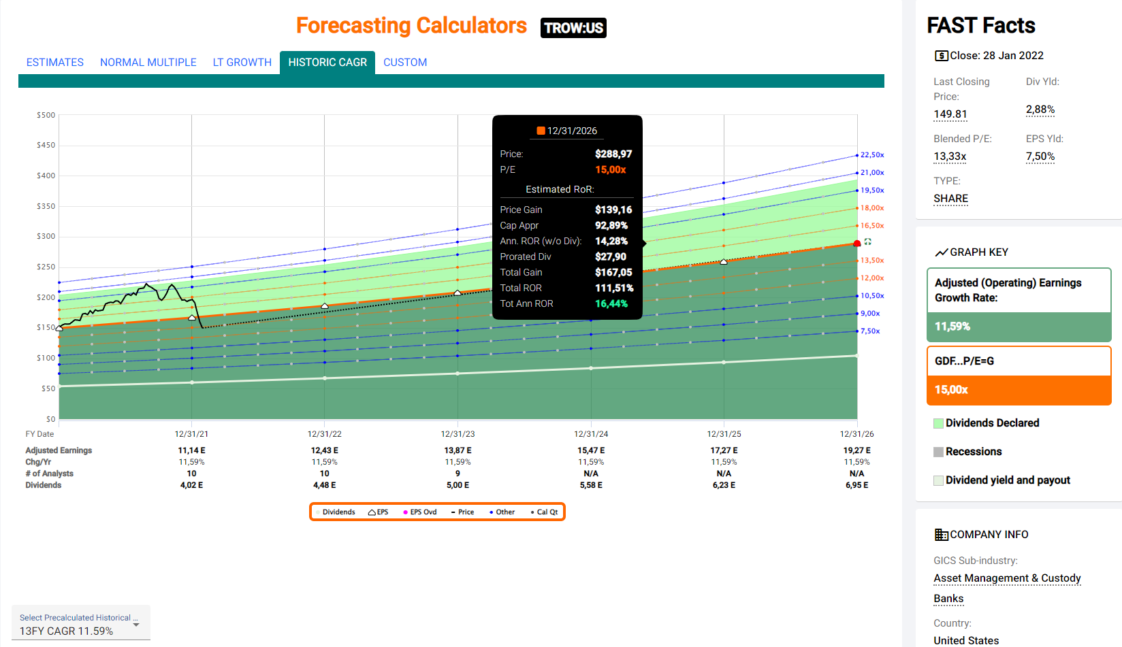Click the Graph Key trend-line icon
The width and height of the screenshot is (1122, 647).
(941, 252)
